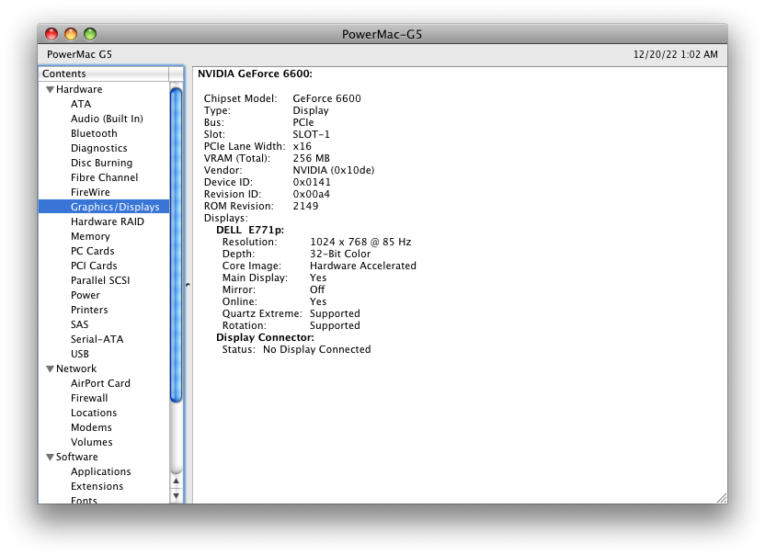Select Fibre Channel entry
The height and width of the screenshot is (555, 765).
(104, 177)
